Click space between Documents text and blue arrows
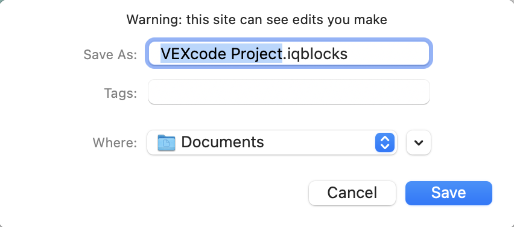Image resolution: width=514 pixels, height=227 pixels. [320, 142]
